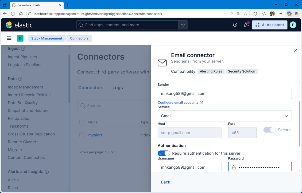Click the Ingest help question icon

[x=23, y=49]
